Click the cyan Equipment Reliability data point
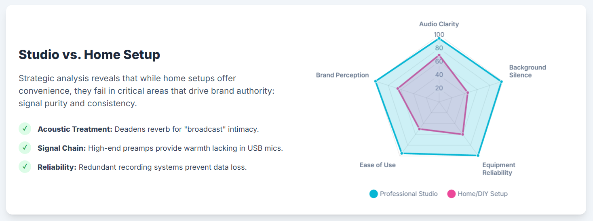The width and height of the screenshot is (593, 221). point(478,155)
